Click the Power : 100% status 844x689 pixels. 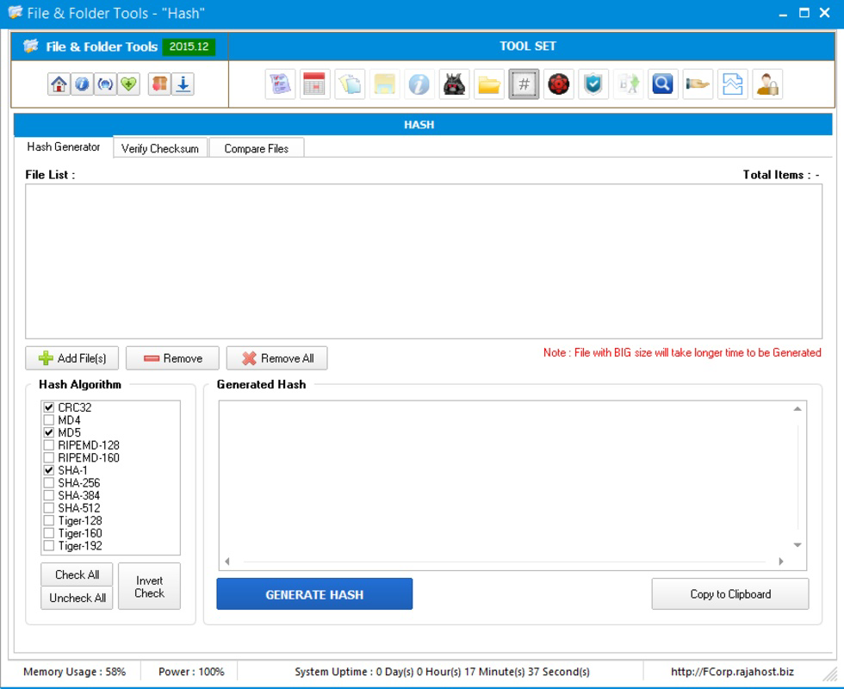point(191,672)
